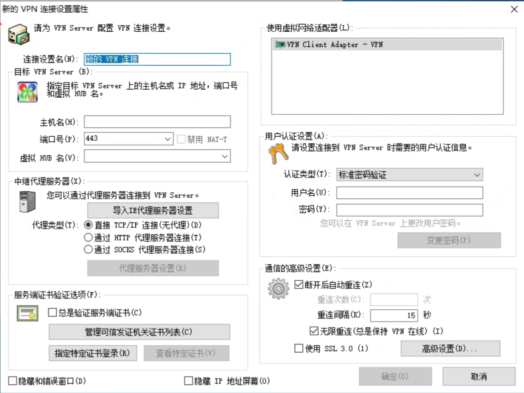Image resolution: width=524 pixels, height=393 pixels.
Task: Click the 重连间隔 15 秒 field
Action: [x=394, y=315]
